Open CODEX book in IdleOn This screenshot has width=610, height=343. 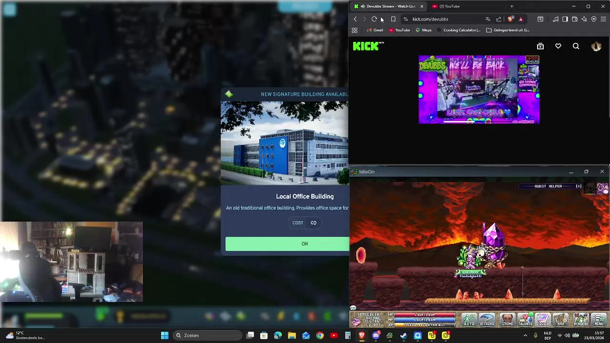tap(543, 320)
